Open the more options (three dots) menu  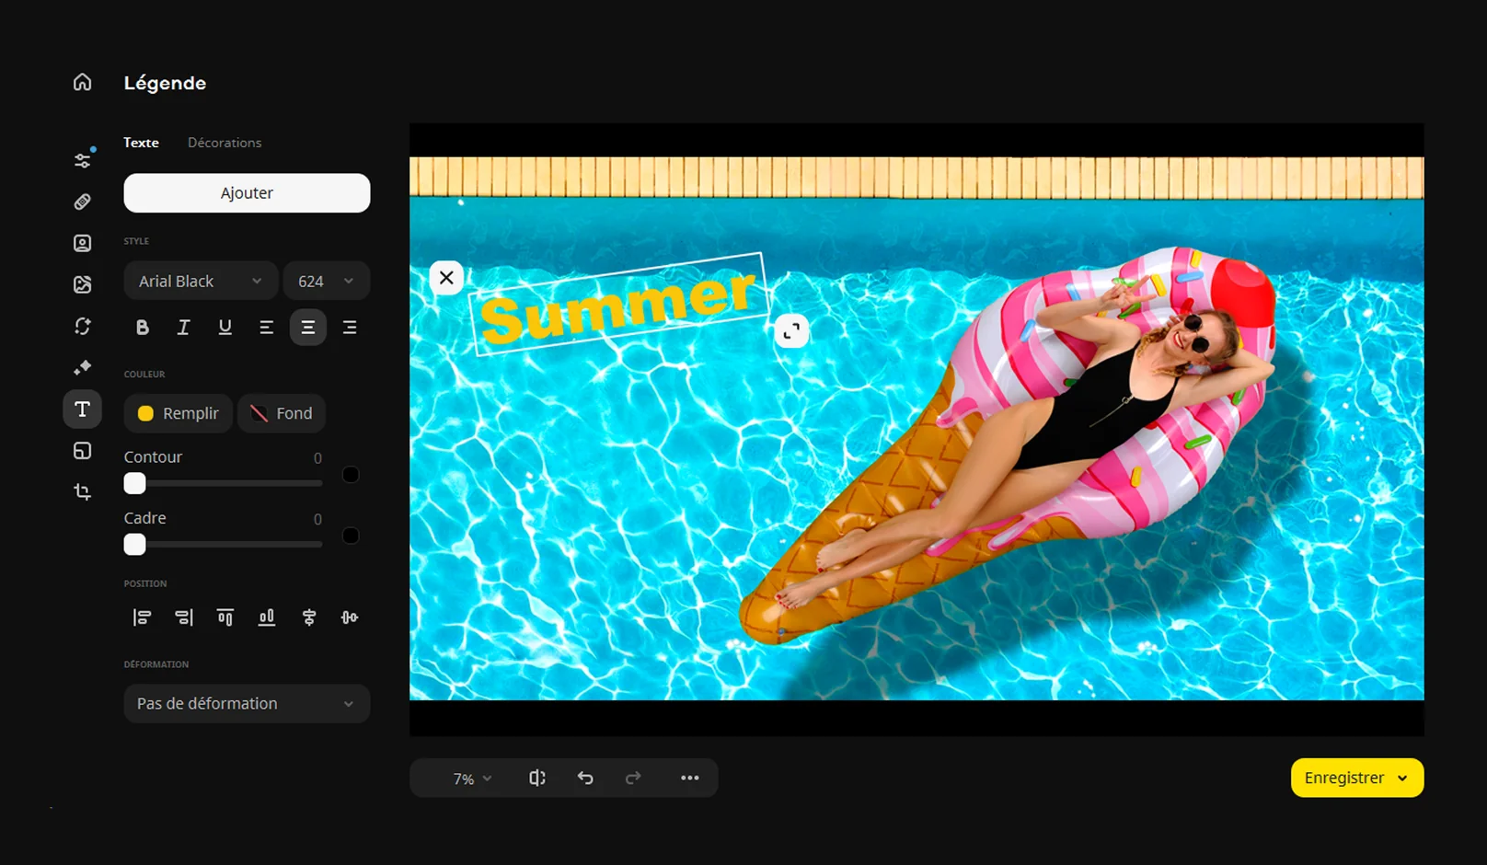coord(690,778)
